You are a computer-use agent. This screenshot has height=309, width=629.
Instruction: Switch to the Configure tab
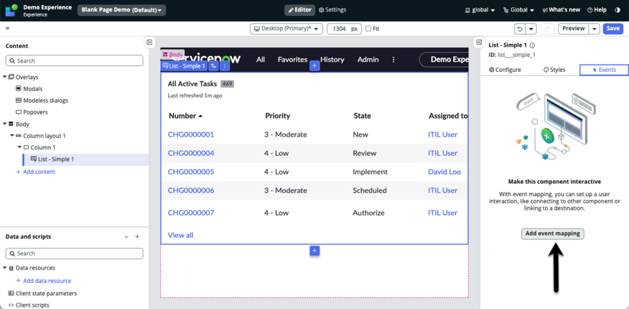[x=505, y=70]
